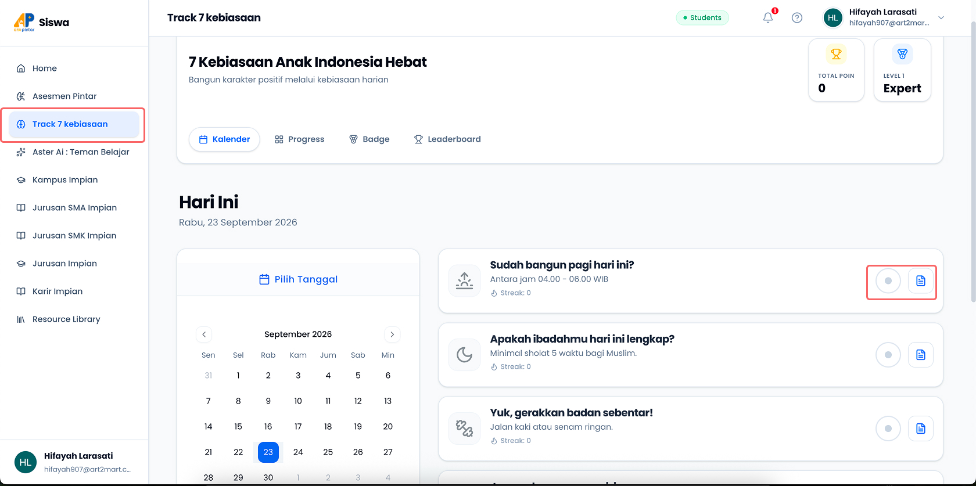Select September 23 in the calendar
The height and width of the screenshot is (486, 976).
(x=268, y=452)
